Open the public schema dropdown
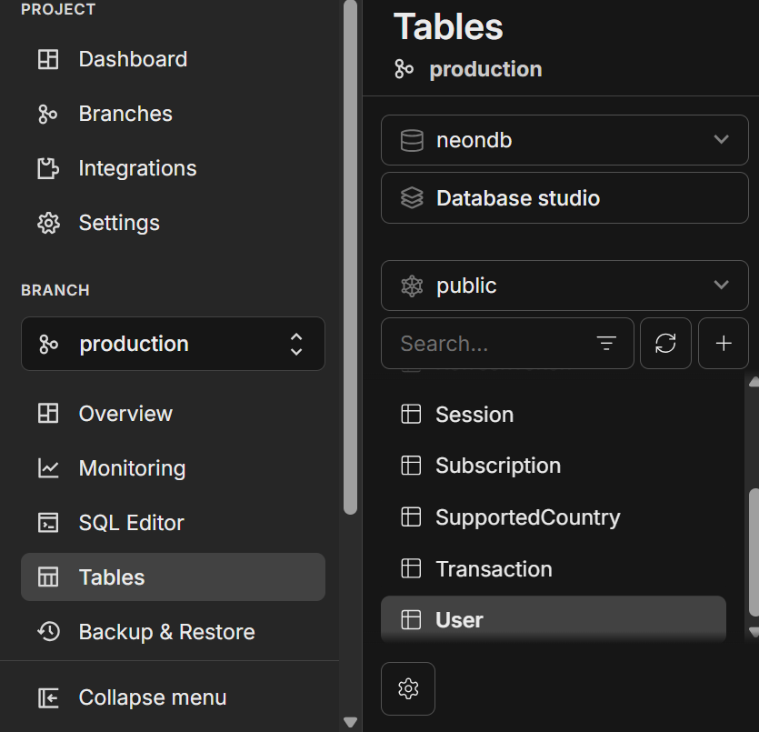759x732 pixels. [564, 286]
